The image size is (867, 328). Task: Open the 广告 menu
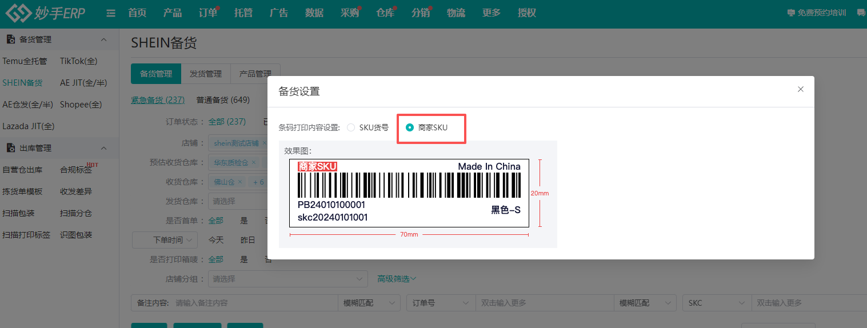click(279, 13)
